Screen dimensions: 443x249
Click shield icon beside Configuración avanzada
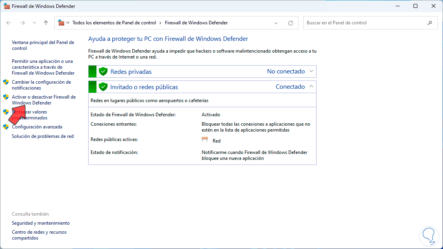pos(6,127)
